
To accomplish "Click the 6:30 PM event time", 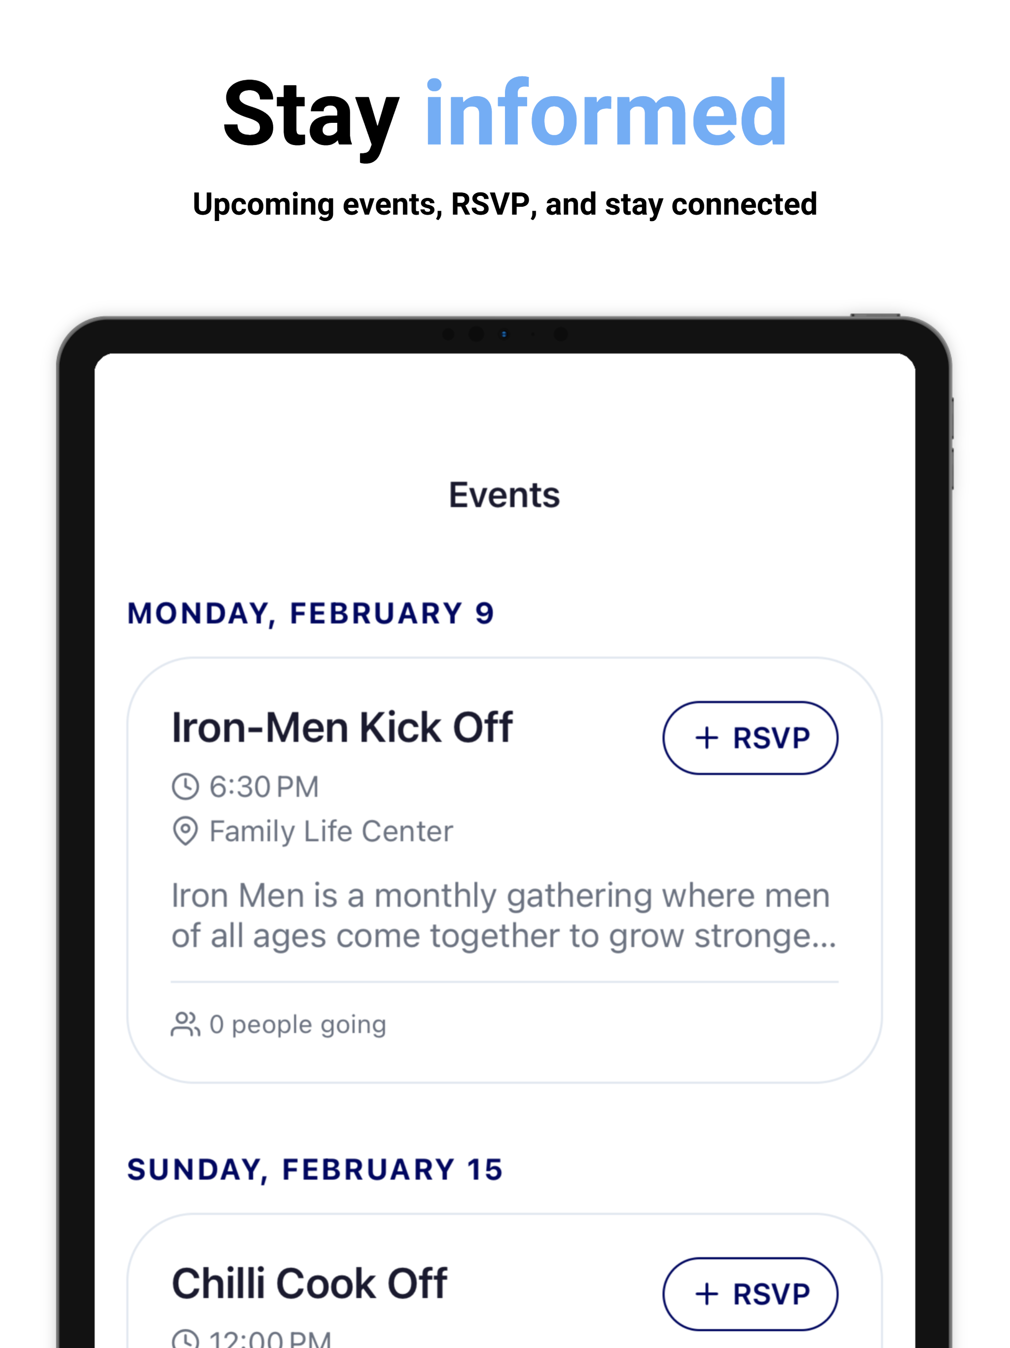I will (x=264, y=786).
